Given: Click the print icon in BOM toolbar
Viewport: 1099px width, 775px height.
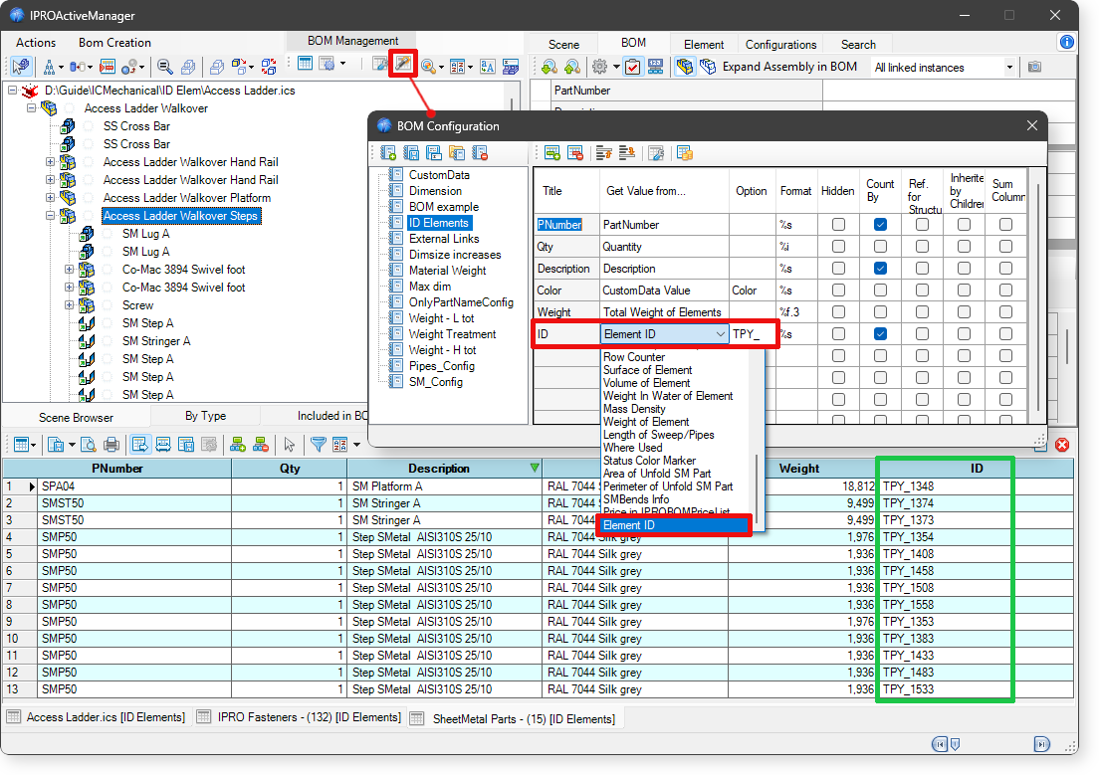Looking at the screenshot, I should [111, 445].
